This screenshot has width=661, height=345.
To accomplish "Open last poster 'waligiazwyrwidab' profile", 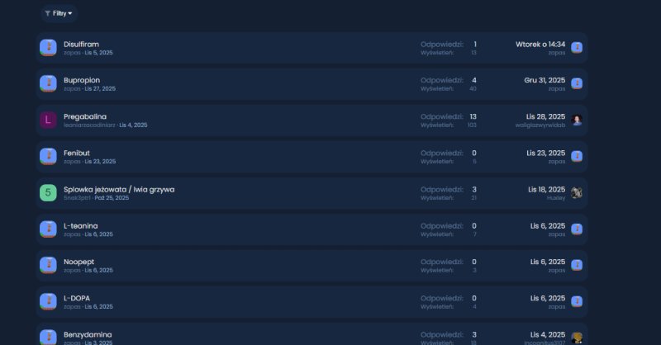I will click(x=540, y=125).
